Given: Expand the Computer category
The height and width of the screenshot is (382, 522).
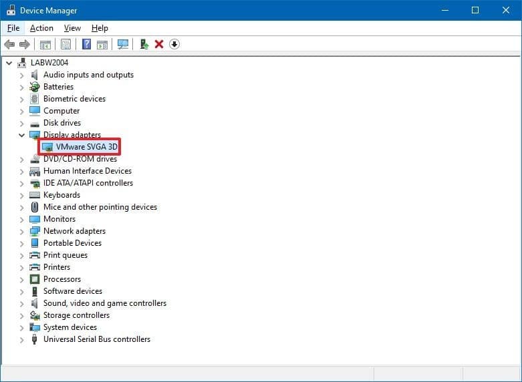Looking at the screenshot, I should point(21,111).
